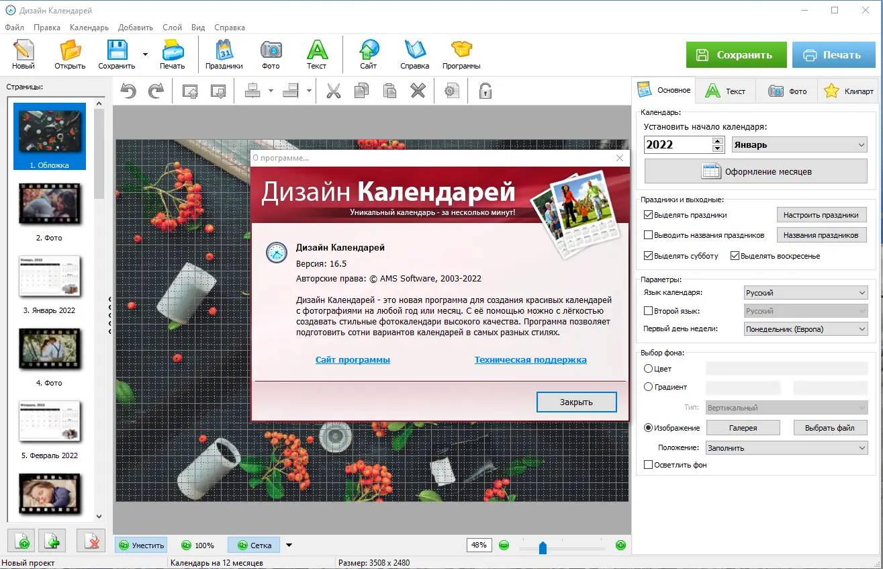Open the Техническая поддержка link
883x569 pixels.
point(530,360)
